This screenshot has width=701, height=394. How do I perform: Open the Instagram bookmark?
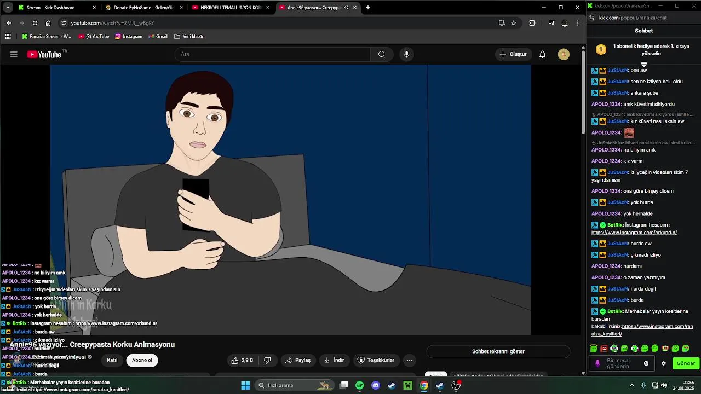coord(129,37)
